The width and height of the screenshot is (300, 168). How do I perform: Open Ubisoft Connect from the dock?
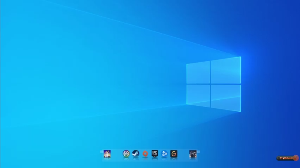pos(126,153)
